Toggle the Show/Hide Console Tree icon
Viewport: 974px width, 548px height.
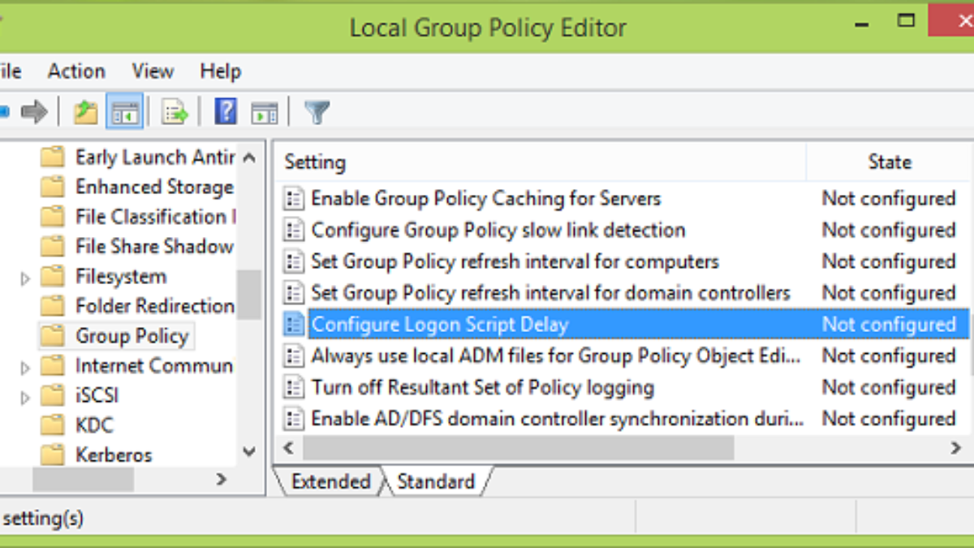[x=124, y=112]
